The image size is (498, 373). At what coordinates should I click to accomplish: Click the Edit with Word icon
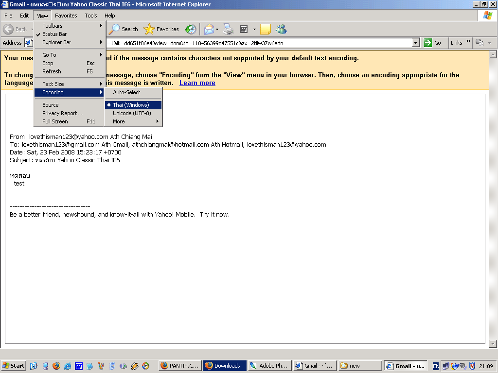click(x=244, y=30)
